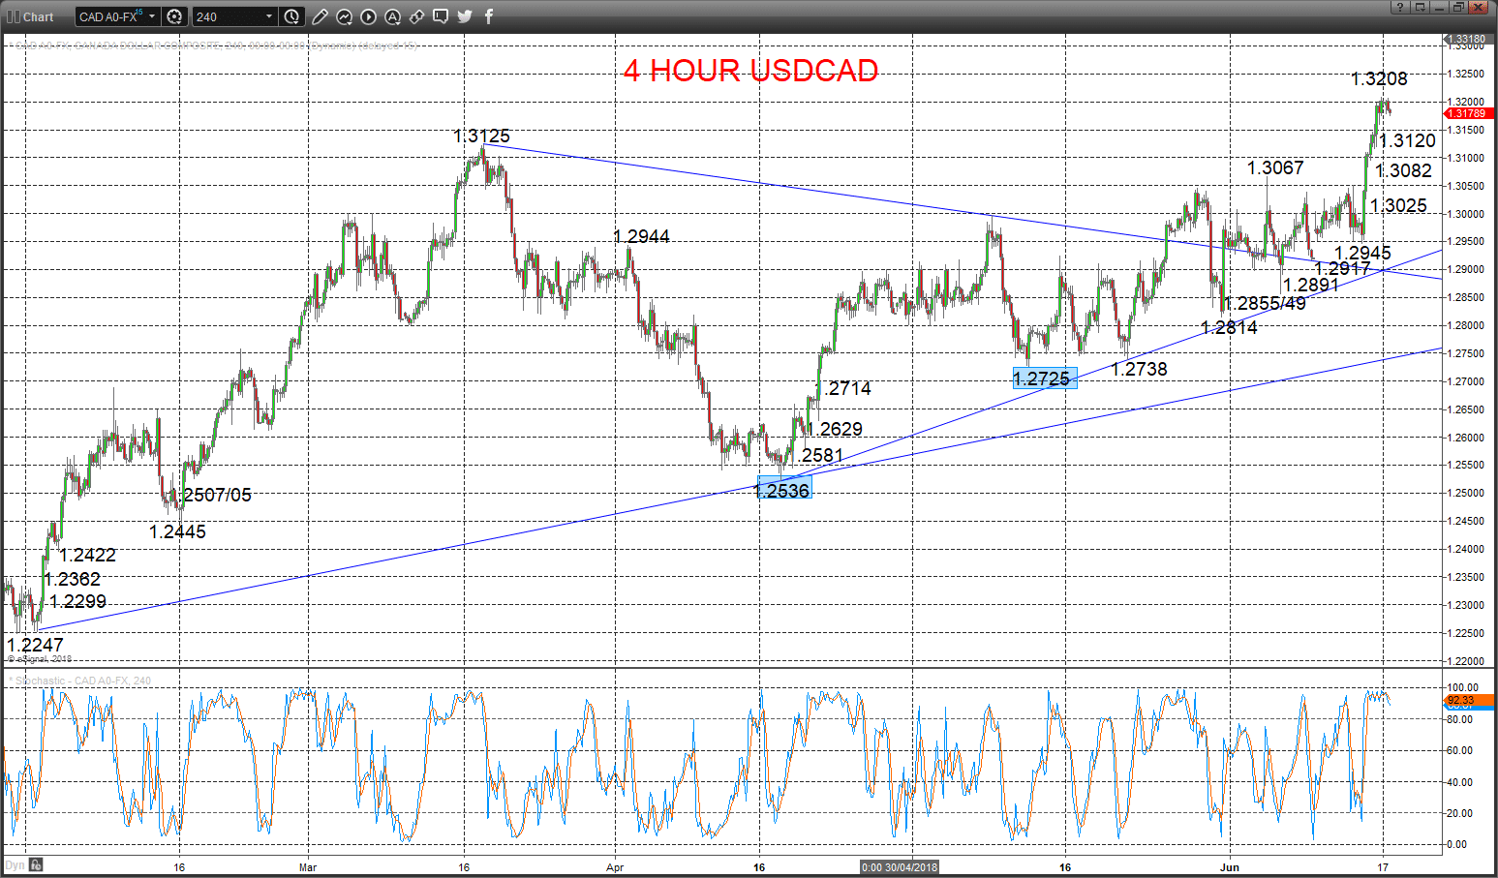This screenshot has width=1498, height=878.
Task: Click the 1.30000 price axis level
Action: tap(1466, 214)
